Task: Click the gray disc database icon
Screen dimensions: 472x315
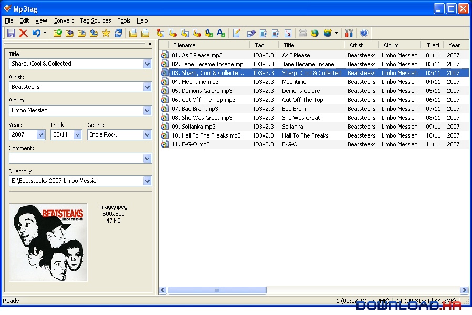Action: [x=302, y=33]
